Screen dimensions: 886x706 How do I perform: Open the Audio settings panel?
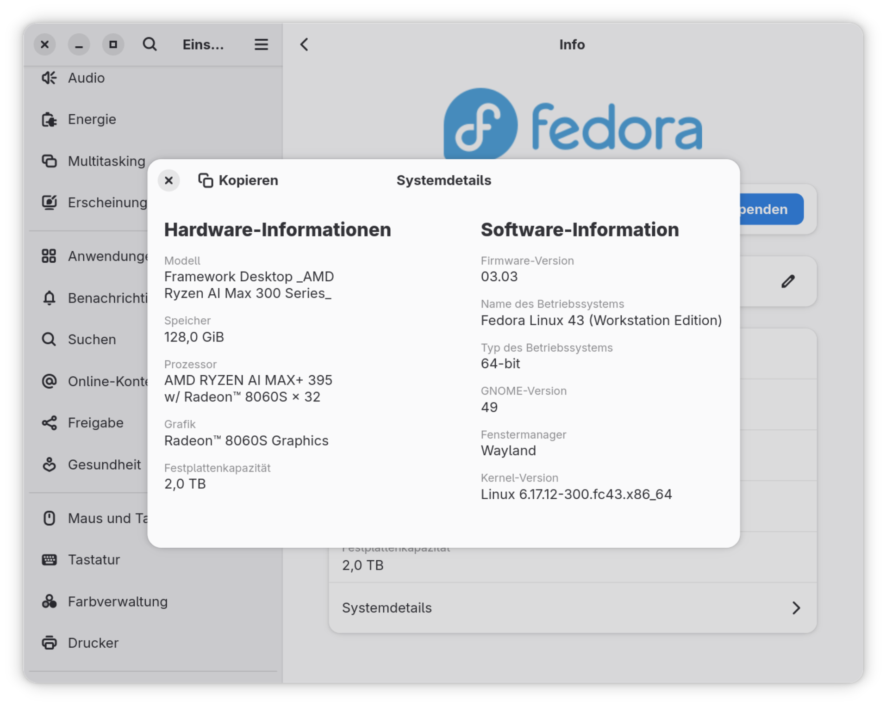86,78
